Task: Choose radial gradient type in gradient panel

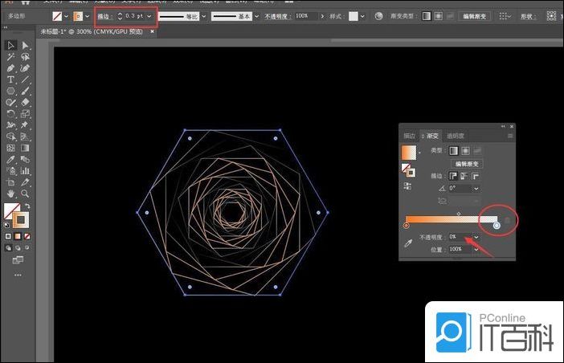Action: (x=465, y=150)
